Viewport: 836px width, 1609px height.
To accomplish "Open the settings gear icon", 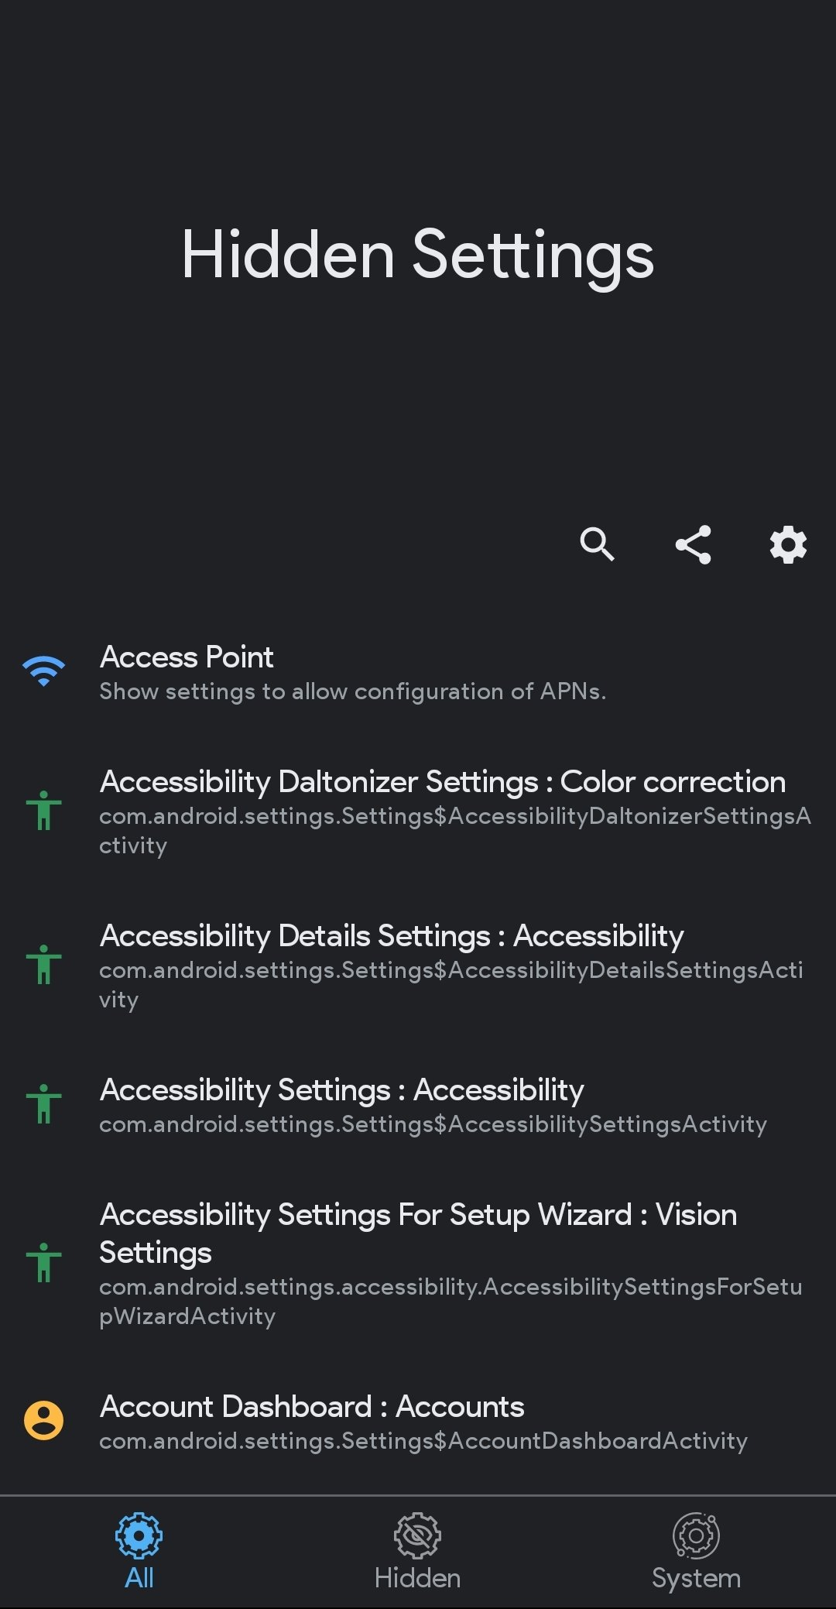I will 788,544.
